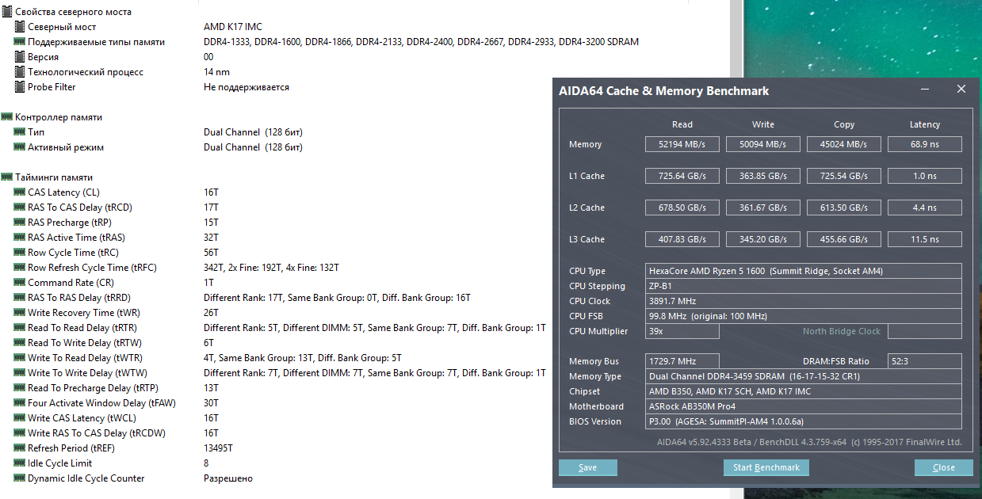Click L1 Cache Read value 725.64 GB/s
Image resolution: width=982 pixels, height=499 pixels.
tap(682, 176)
